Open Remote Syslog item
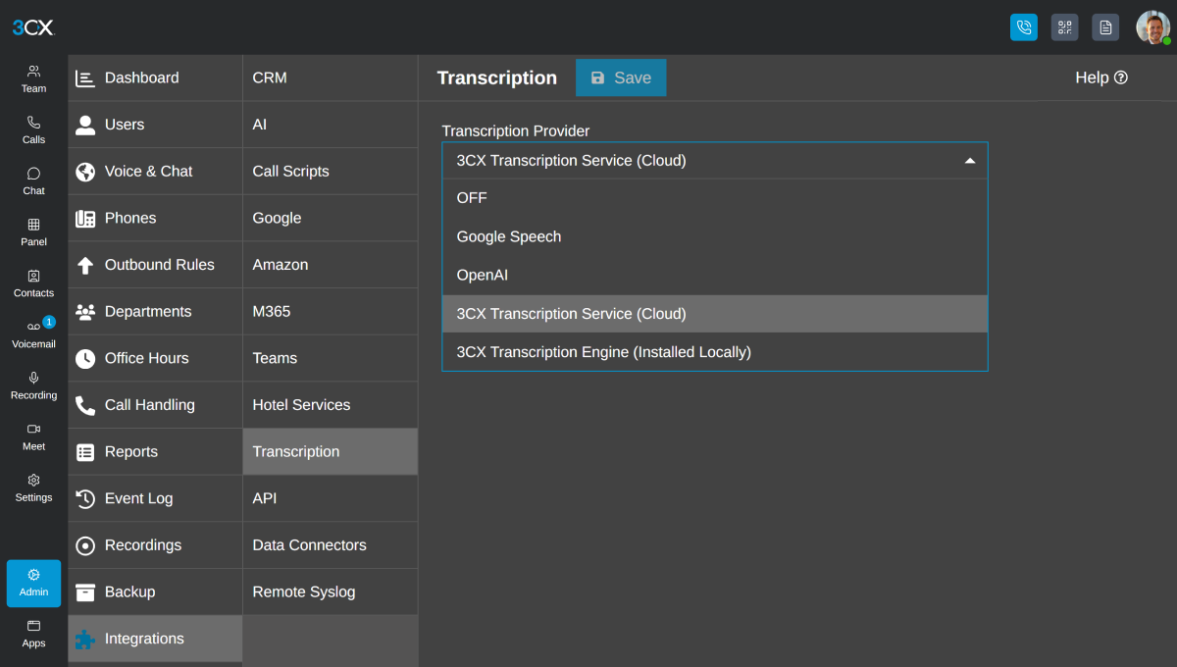Screen dimensions: 1177x667 331,592
